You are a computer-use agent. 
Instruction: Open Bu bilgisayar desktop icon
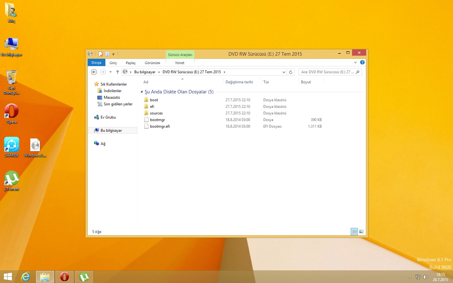pos(11,47)
